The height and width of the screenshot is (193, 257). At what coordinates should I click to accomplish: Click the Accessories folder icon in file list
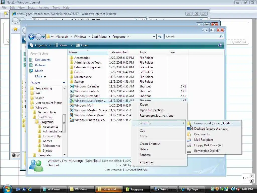coord(72,58)
